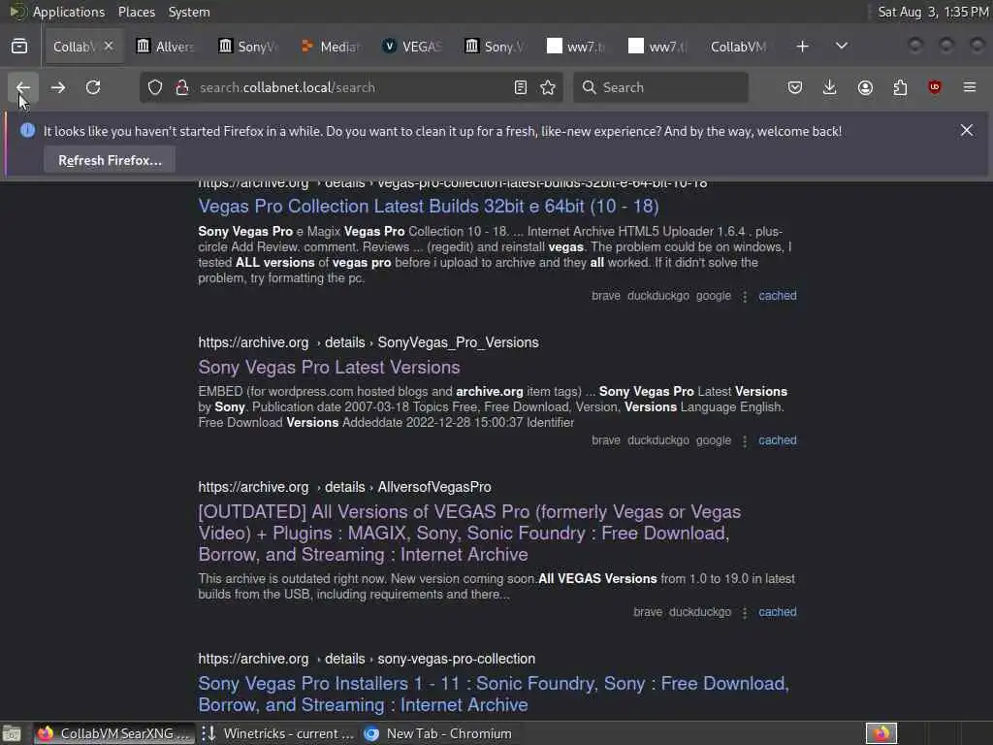Expand options dots for Sony Vegas Pro Latest Versions
993x745 pixels.
[745, 441]
